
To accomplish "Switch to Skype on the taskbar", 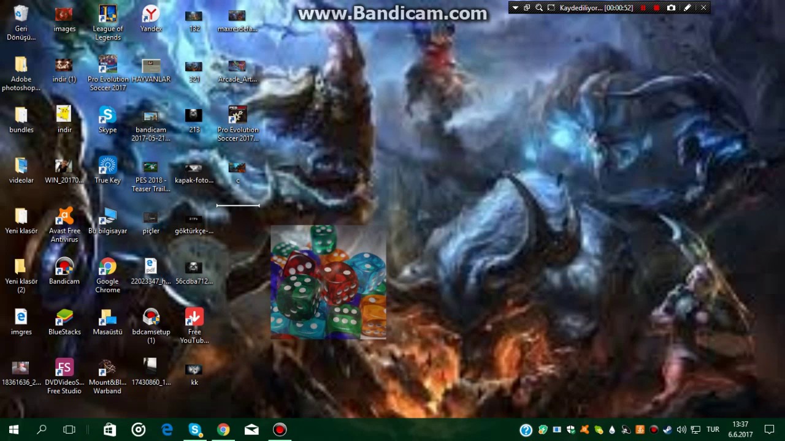I will [195, 430].
